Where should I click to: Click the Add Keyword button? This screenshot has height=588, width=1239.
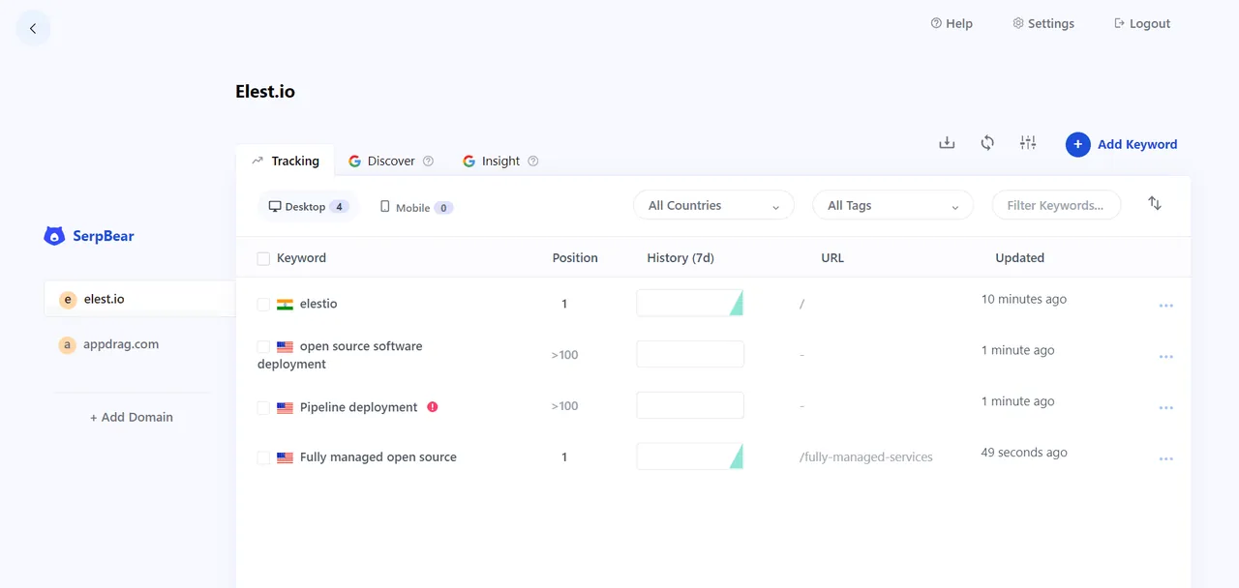(x=1122, y=144)
